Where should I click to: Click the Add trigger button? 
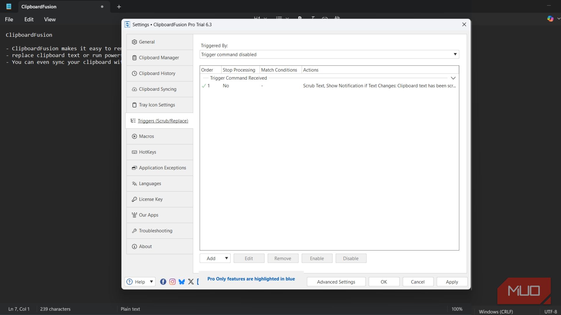215,258
